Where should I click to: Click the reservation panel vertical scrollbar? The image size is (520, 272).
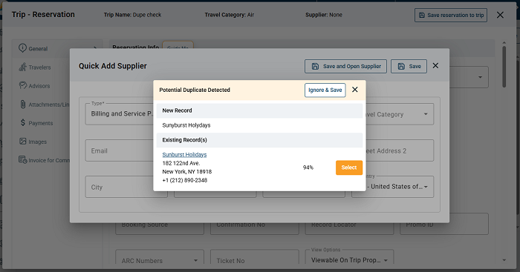504,66
